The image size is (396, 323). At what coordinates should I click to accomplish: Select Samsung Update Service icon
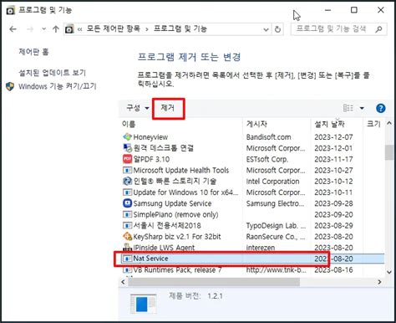point(127,203)
